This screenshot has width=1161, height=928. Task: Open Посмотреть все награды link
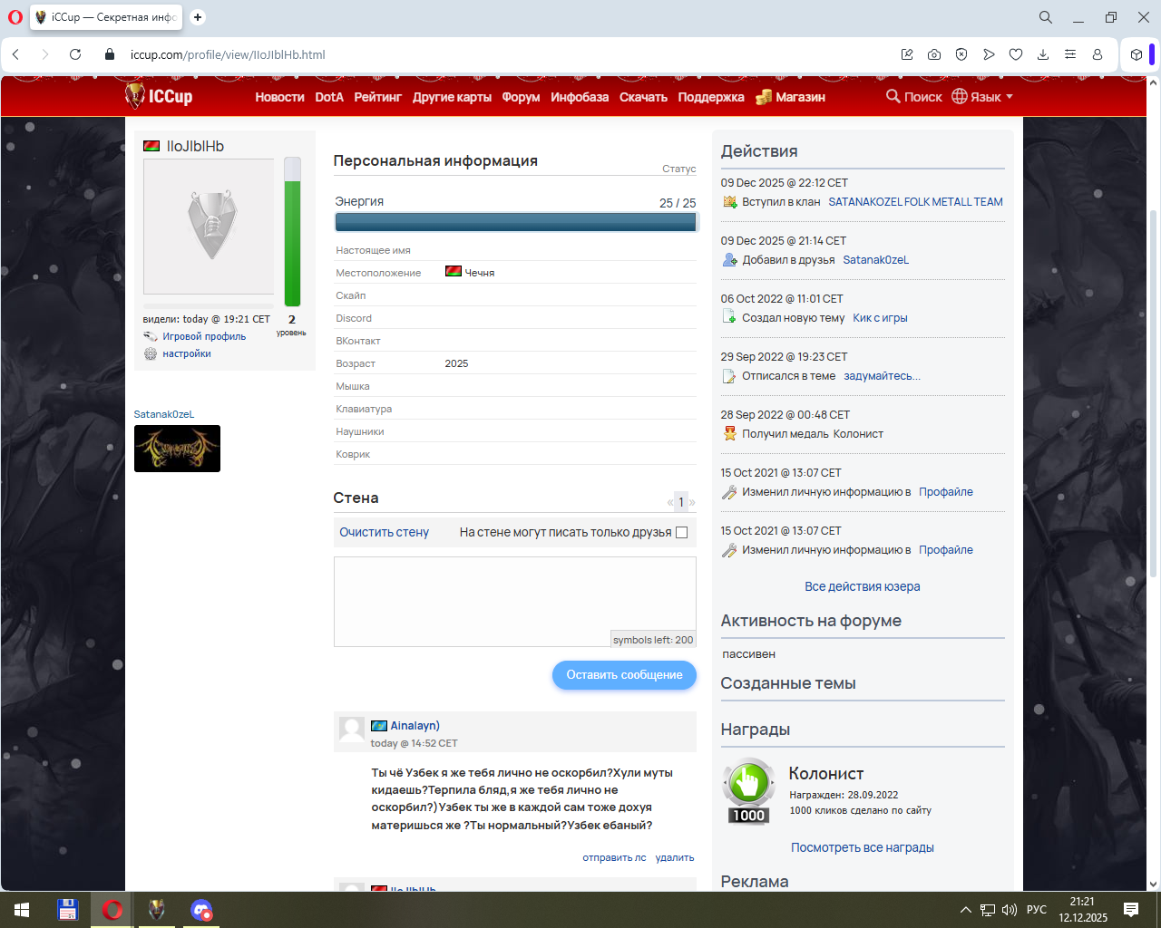pyautogui.click(x=862, y=847)
